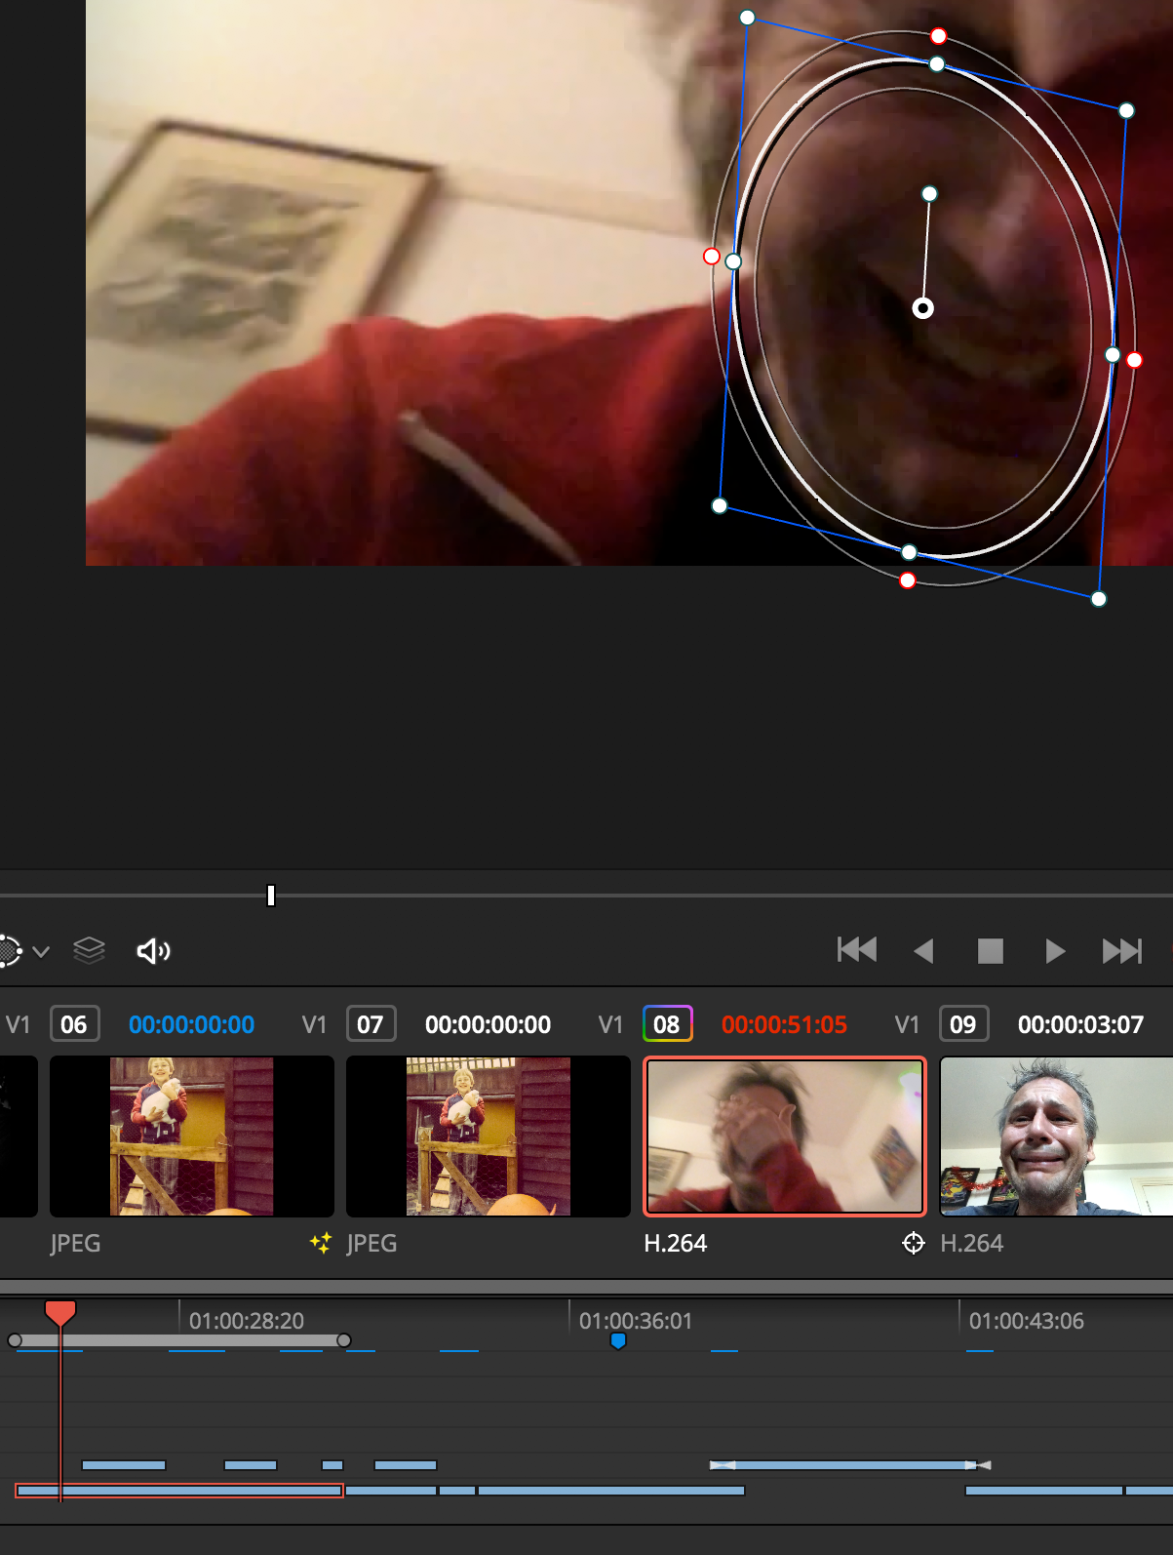Click the H.264 label under clip 09
This screenshot has height=1555, width=1173.
click(x=972, y=1243)
